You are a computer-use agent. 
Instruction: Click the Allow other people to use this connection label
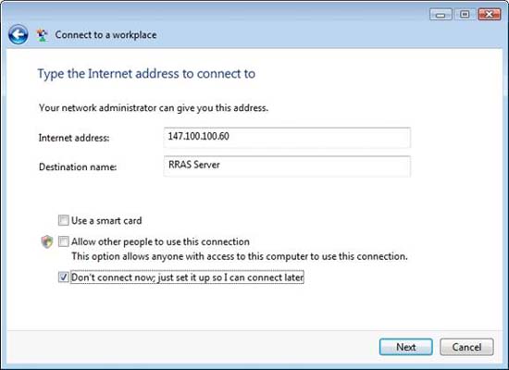(x=160, y=241)
